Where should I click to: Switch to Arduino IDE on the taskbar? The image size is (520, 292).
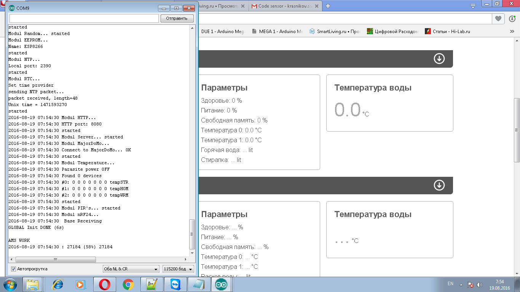(221, 284)
